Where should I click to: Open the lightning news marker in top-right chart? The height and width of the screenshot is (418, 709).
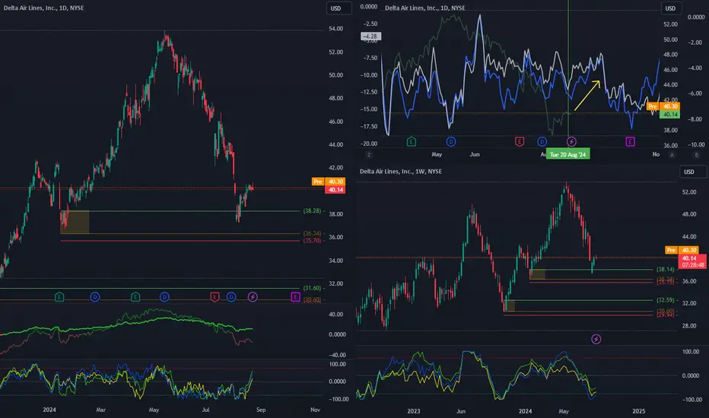pos(571,142)
